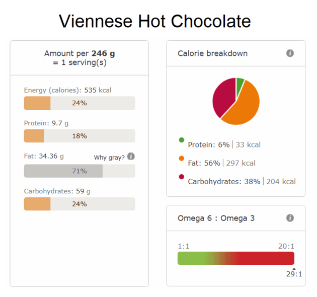Select the orange Fat legend dot
Screen dimensions: 317x297
point(181,158)
